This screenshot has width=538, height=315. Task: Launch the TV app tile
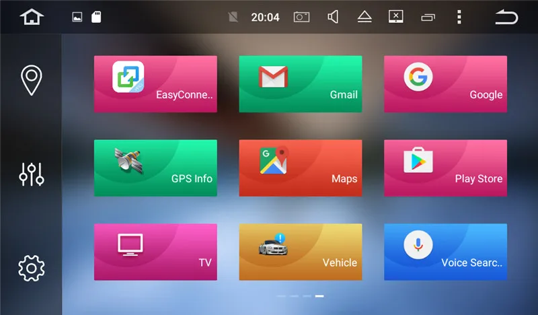155,252
